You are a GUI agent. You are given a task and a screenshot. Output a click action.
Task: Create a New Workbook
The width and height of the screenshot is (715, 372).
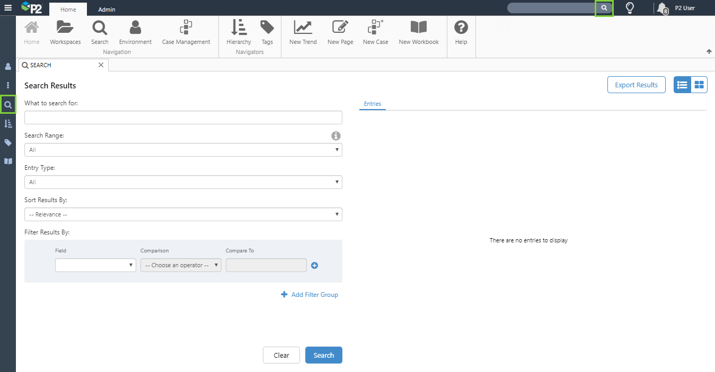coord(418,32)
